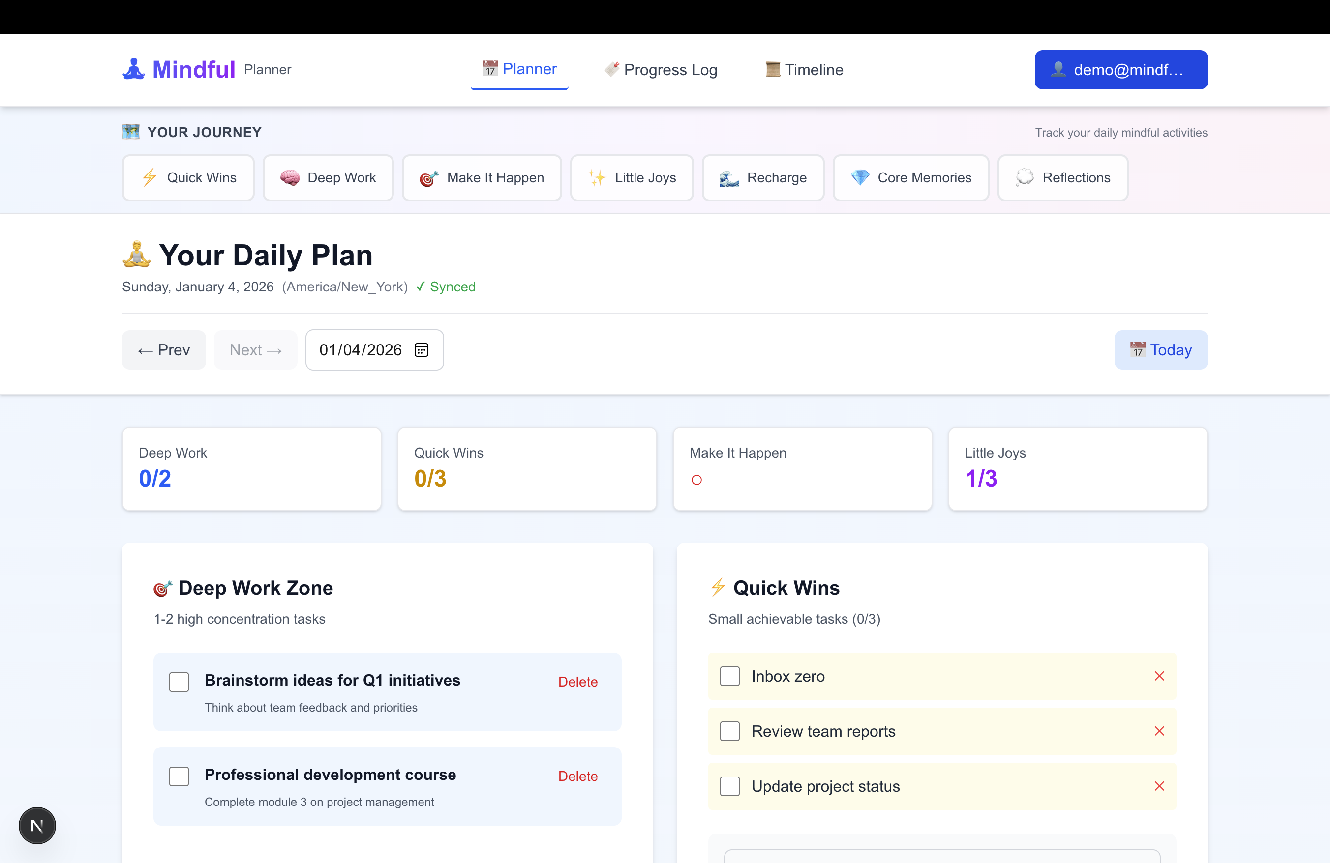Select the Deep Work brain chip
This screenshot has height=863, width=1330.
[x=290, y=177]
